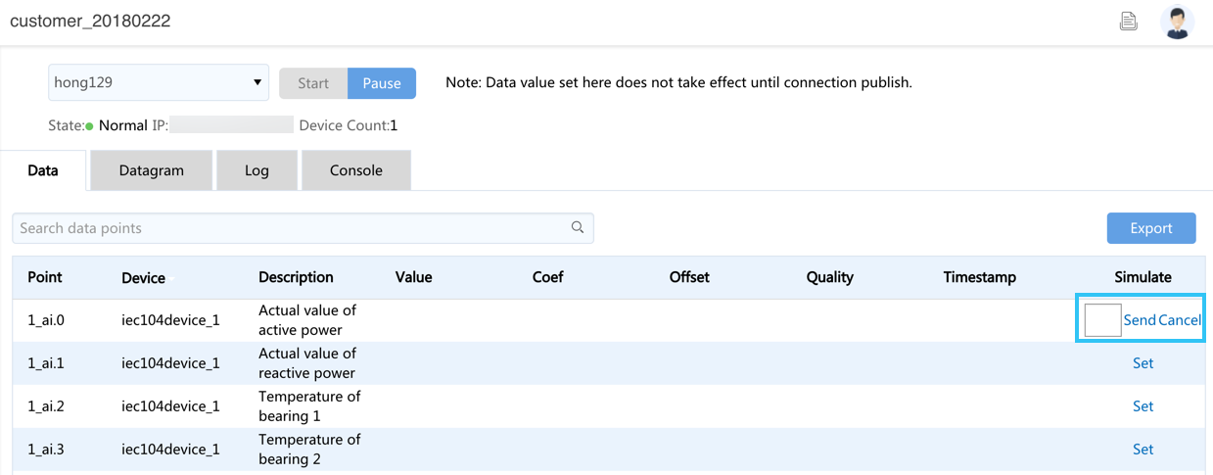Select point cell 1_ai.0

click(x=45, y=320)
